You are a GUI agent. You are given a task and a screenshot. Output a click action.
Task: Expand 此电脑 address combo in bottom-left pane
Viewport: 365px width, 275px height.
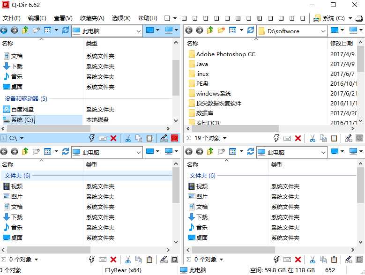point(139,153)
